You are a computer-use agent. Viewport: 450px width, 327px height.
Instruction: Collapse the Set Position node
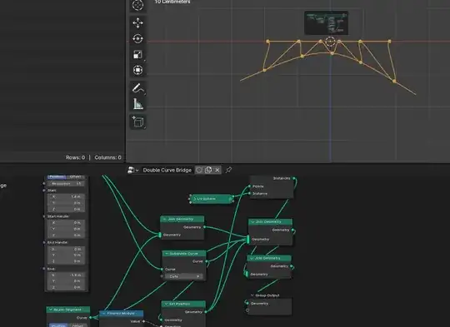[166, 304]
